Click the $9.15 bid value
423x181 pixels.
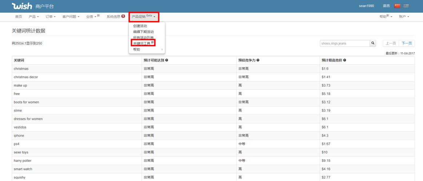(x=326, y=161)
